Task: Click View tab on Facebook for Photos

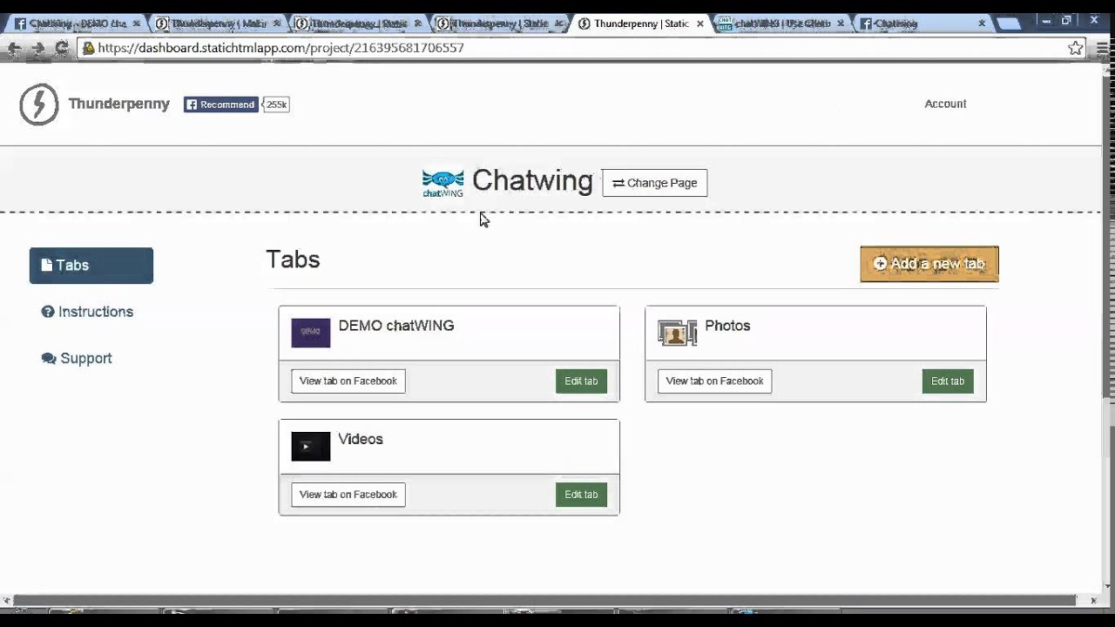Action: (x=715, y=381)
